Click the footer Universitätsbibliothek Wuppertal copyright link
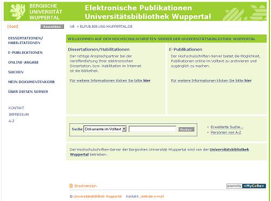The image size is (271, 201). click(x=98, y=197)
